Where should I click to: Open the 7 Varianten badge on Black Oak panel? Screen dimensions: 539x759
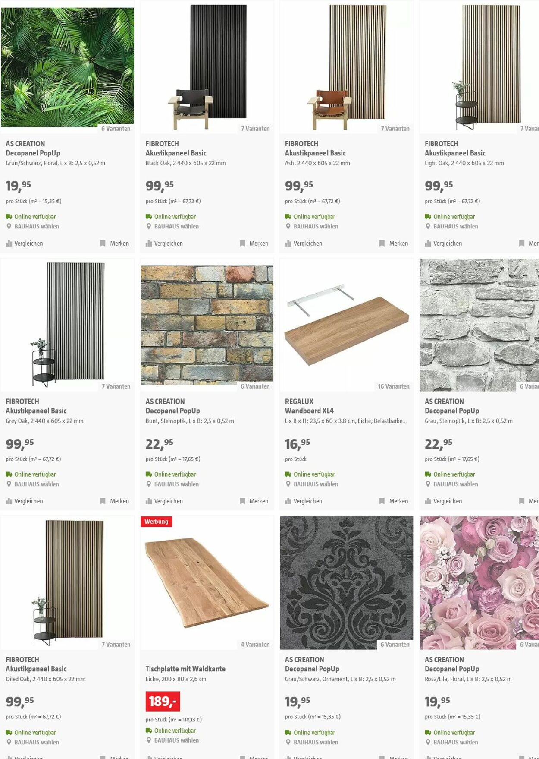point(255,129)
